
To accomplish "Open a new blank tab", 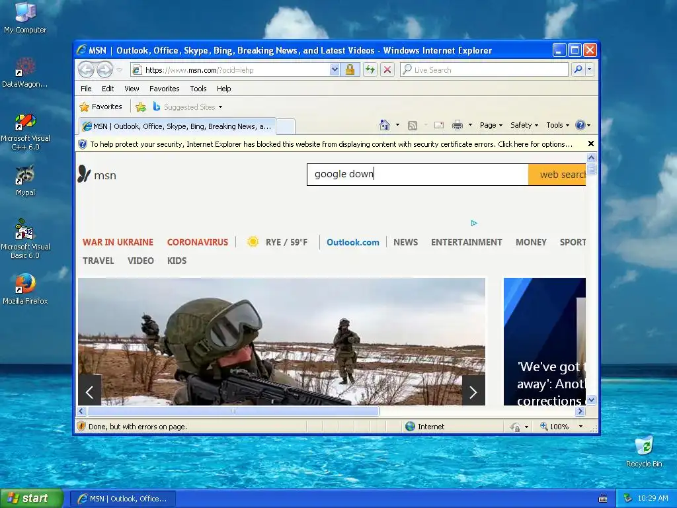I will [x=286, y=126].
